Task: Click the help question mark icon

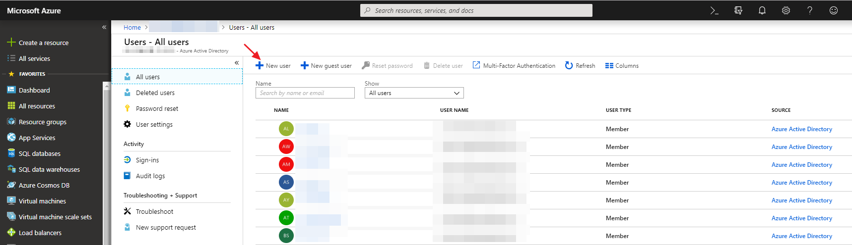Action: click(x=809, y=10)
